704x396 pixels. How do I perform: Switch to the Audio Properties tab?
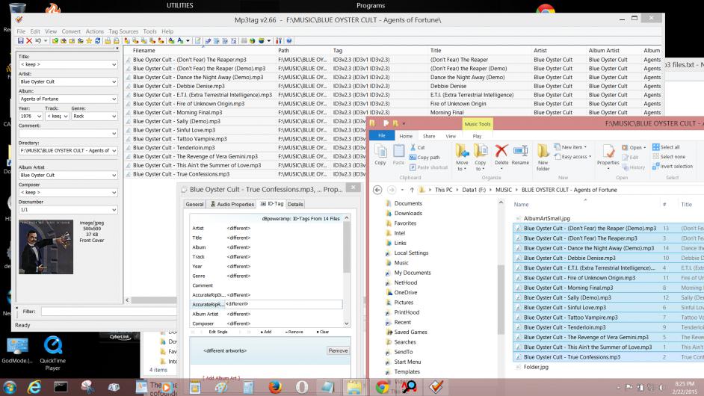point(232,204)
